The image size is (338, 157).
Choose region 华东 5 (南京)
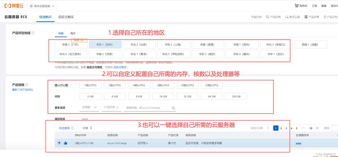(x=208, y=54)
